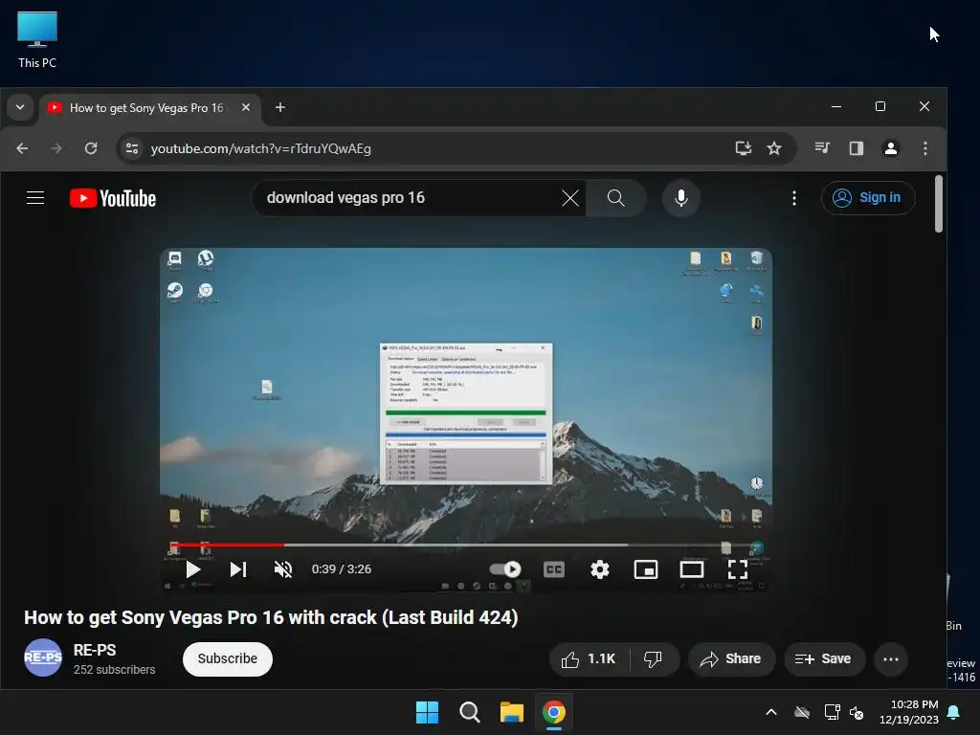Switch to miniplayer mode
980x735 pixels.
[646, 569]
